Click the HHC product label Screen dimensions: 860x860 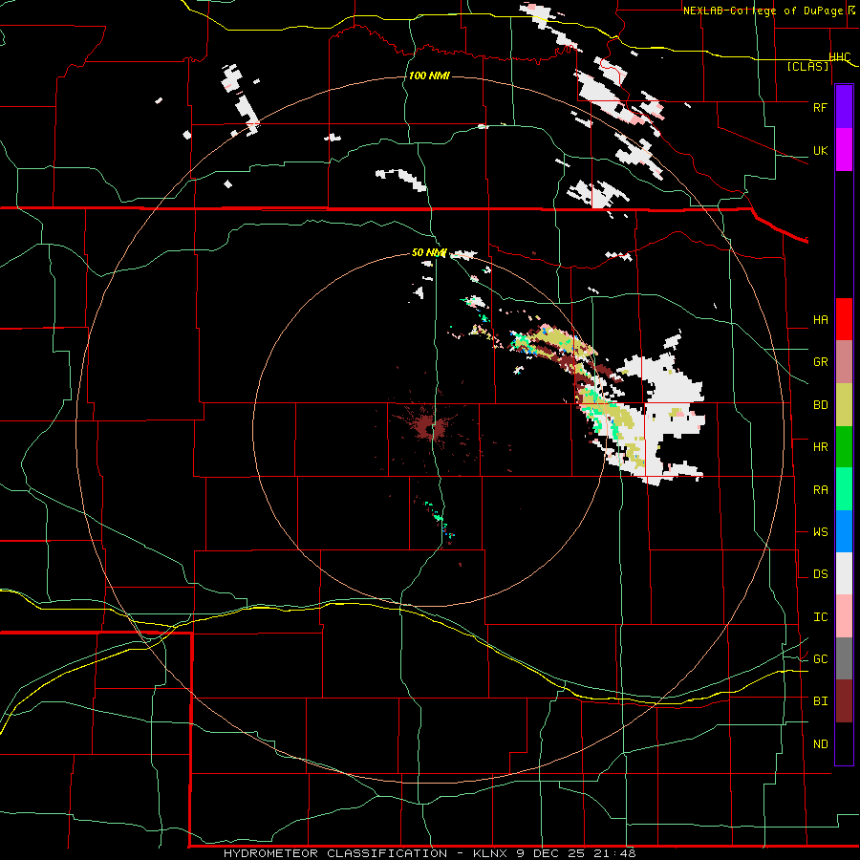coord(840,57)
